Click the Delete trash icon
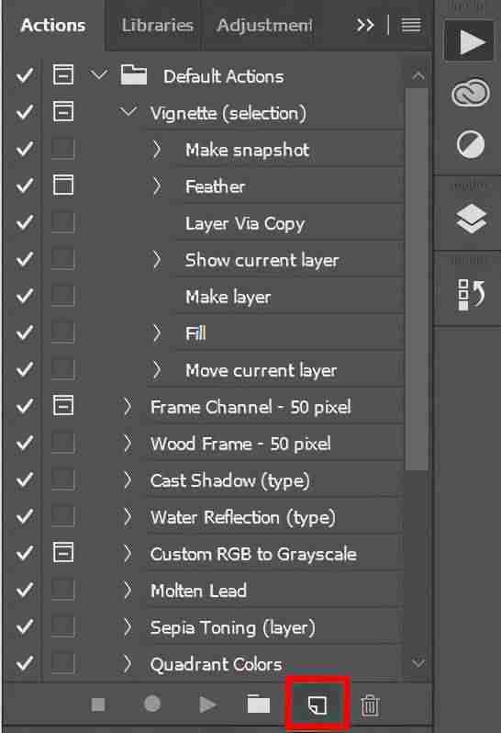501x733 pixels. click(370, 705)
